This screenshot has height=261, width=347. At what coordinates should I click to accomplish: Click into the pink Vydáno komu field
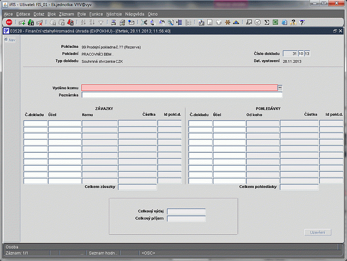(179, 88)
